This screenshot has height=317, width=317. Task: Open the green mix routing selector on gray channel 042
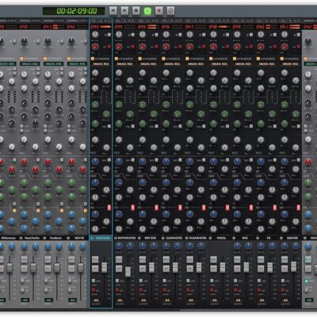click(x=77, y=64)
